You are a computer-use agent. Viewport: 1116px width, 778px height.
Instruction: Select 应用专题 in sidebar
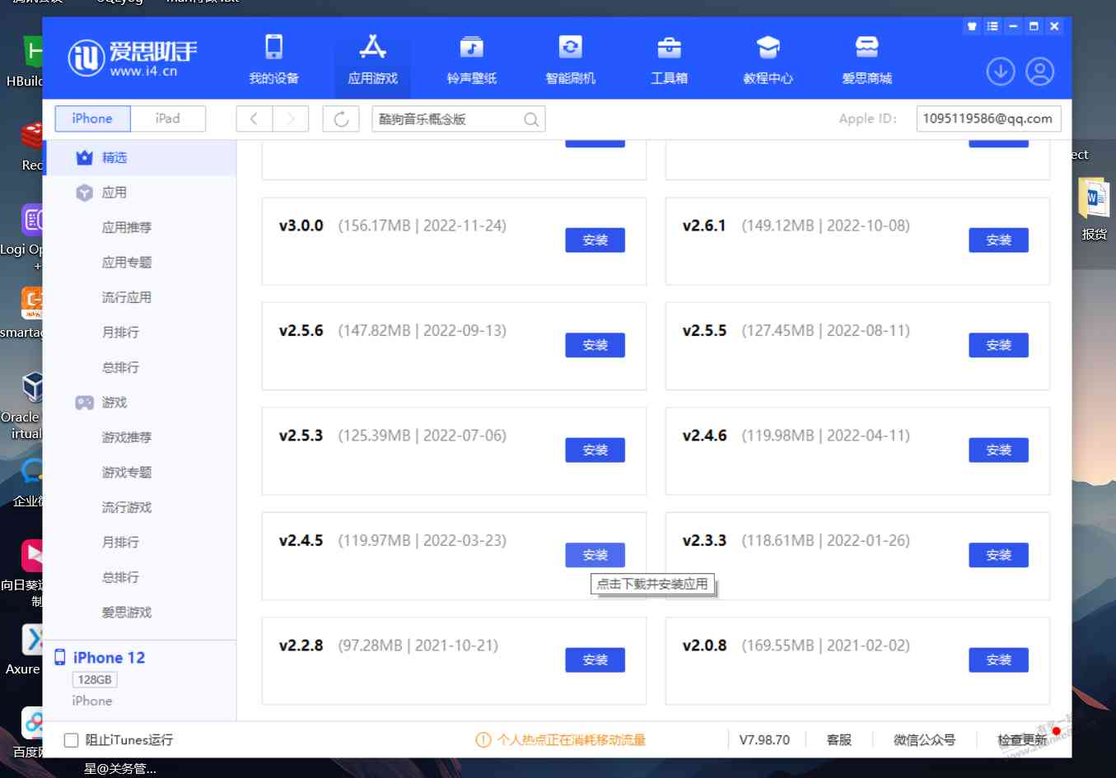[127, 263]
